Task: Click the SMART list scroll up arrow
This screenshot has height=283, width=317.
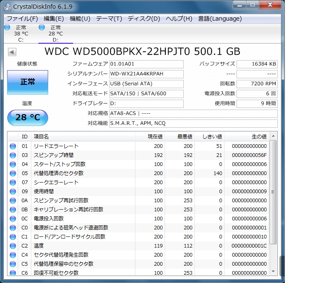Action: tap(273, 136)
